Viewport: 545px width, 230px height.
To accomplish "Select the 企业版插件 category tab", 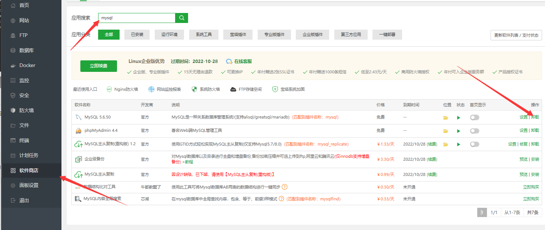I will tap(312, 34).
